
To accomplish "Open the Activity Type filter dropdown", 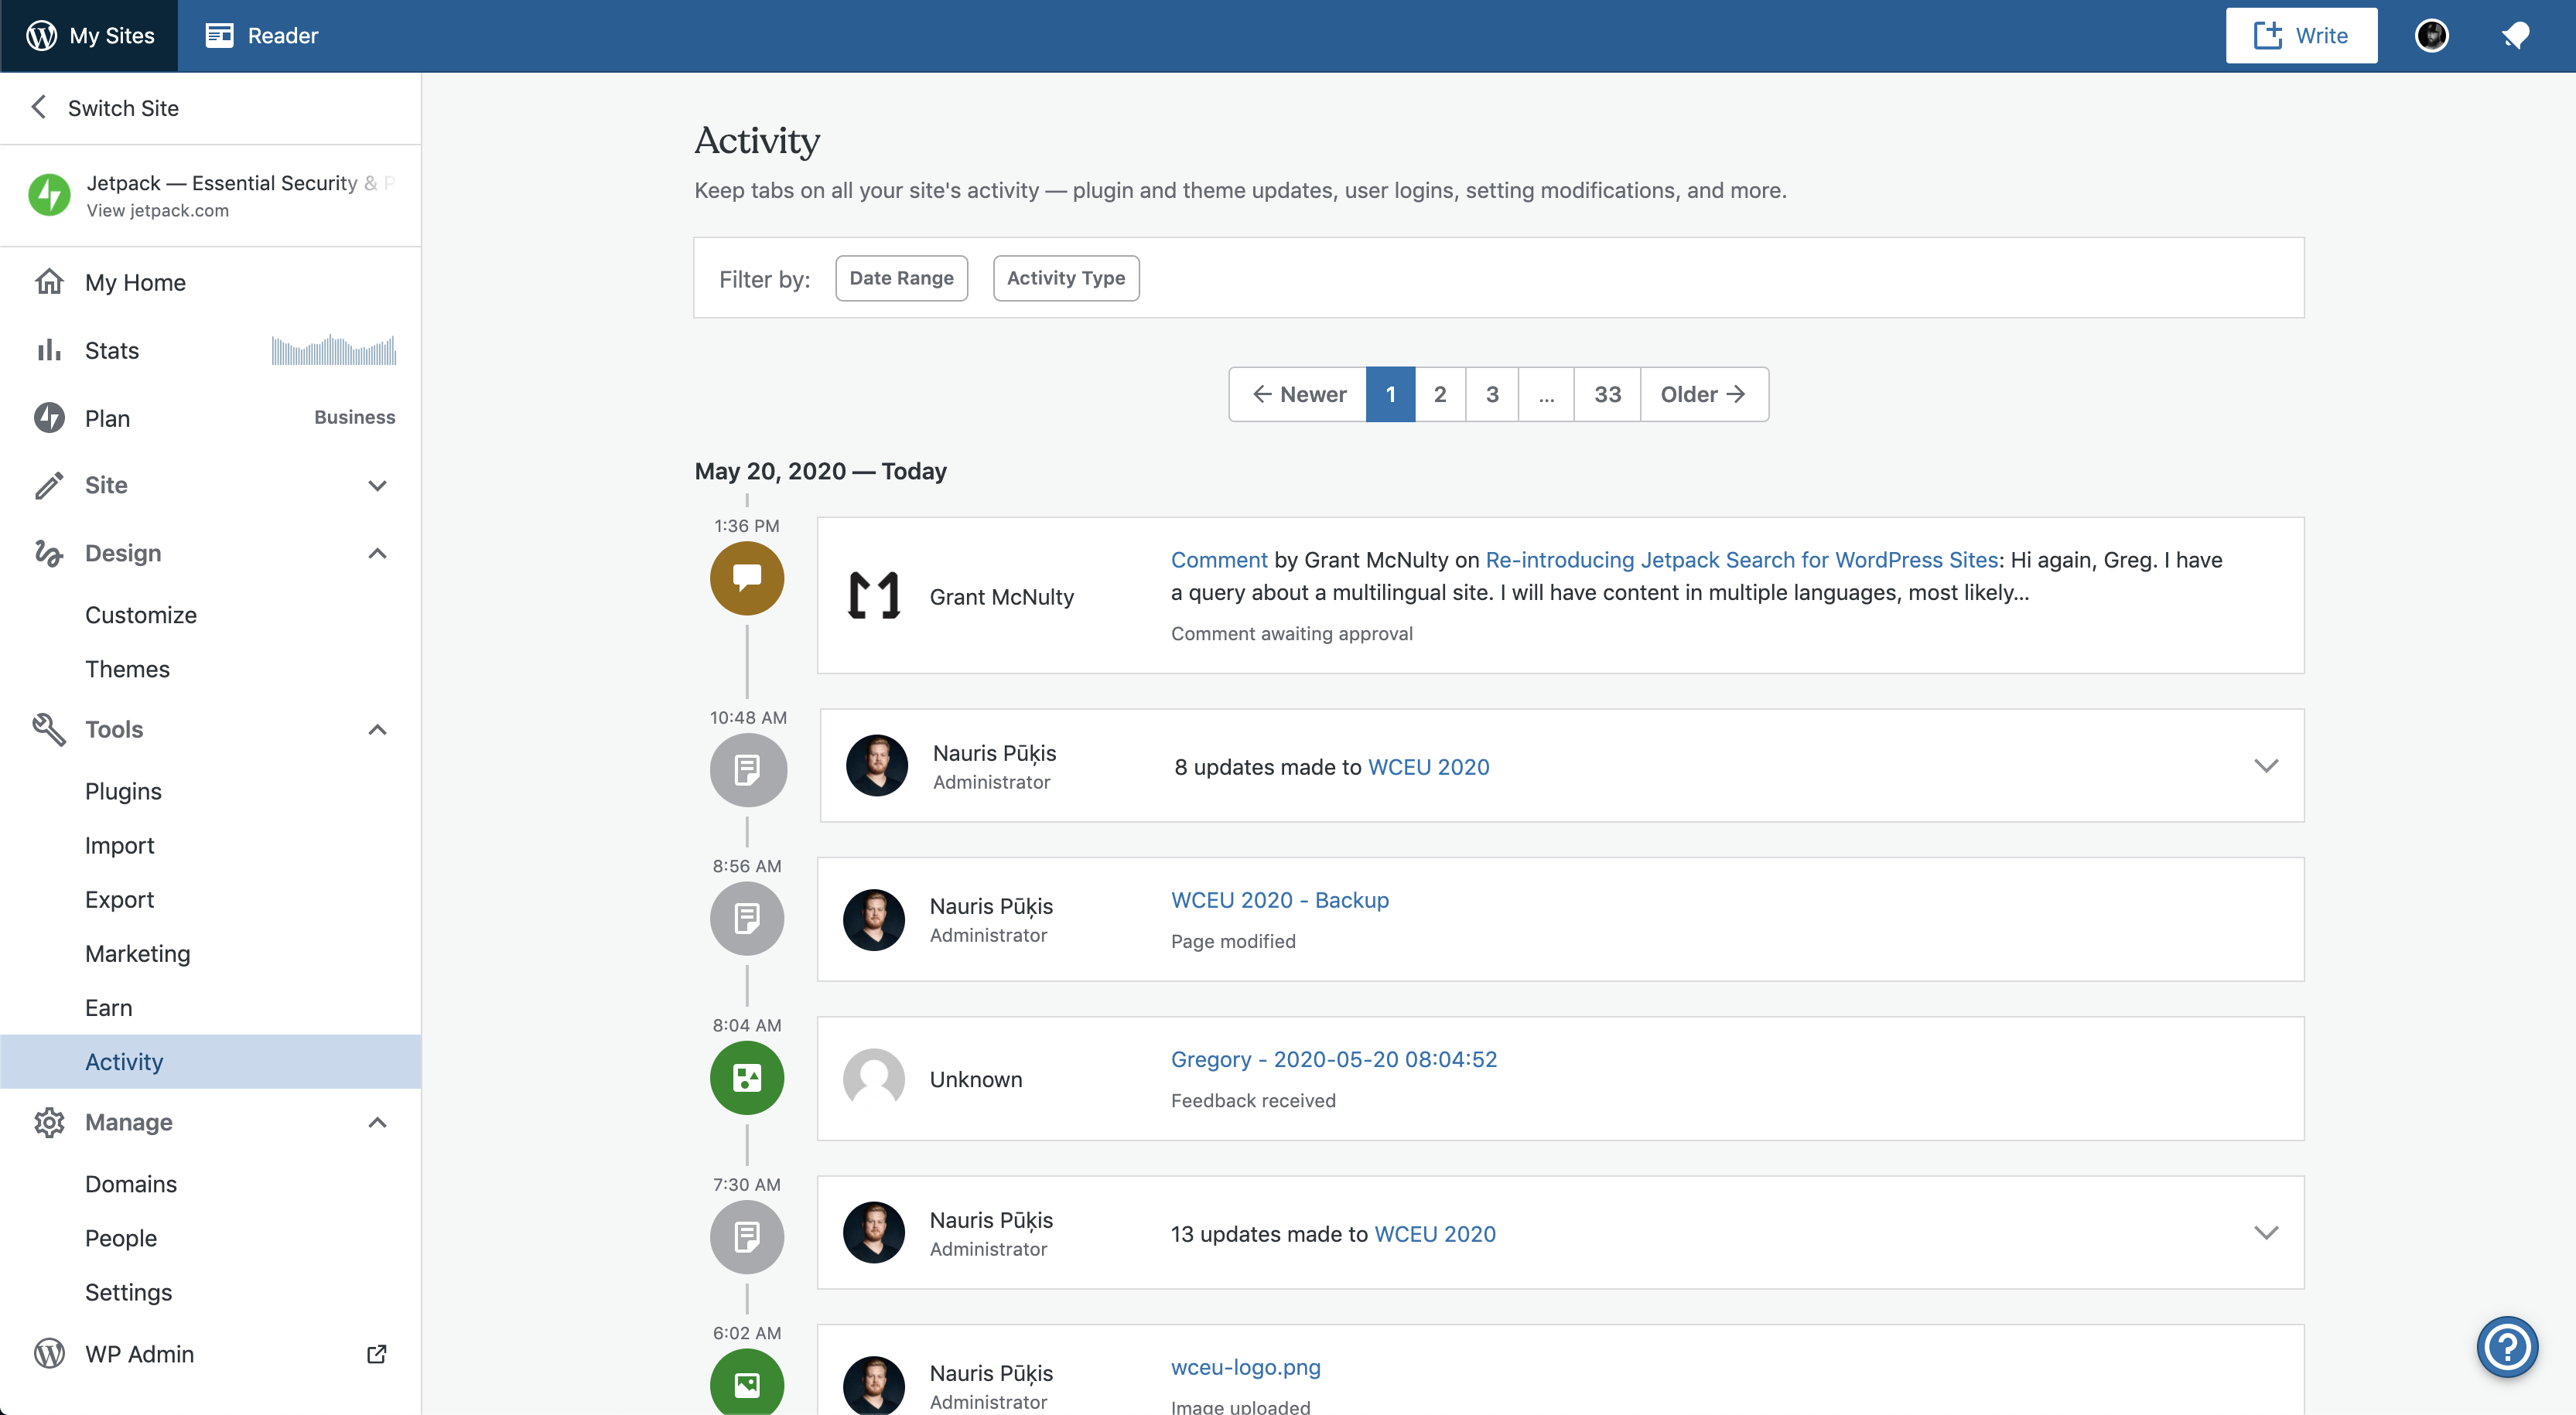I will point(1065,277).
